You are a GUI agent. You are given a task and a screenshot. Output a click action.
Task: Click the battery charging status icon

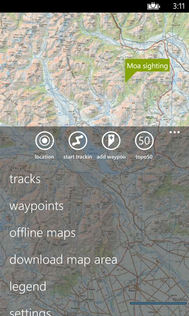coord(154,6)
